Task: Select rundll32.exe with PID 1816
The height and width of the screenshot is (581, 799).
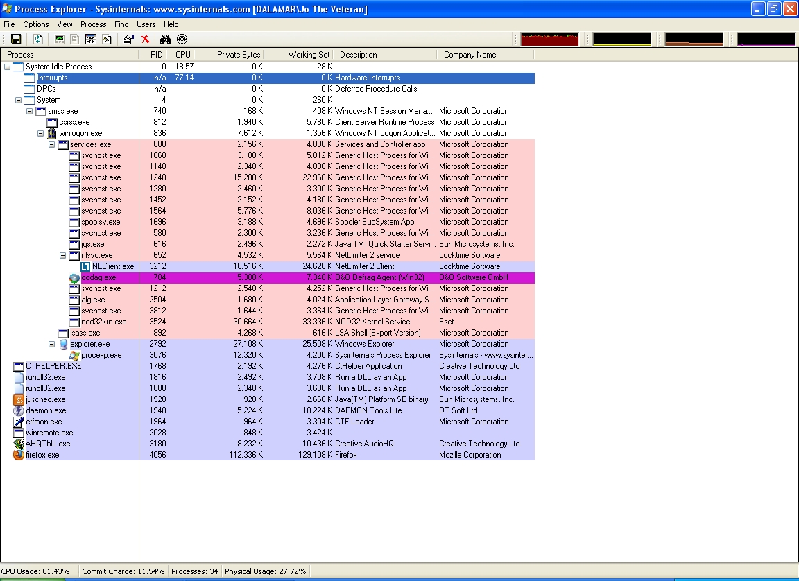Action: coord(268,377)
